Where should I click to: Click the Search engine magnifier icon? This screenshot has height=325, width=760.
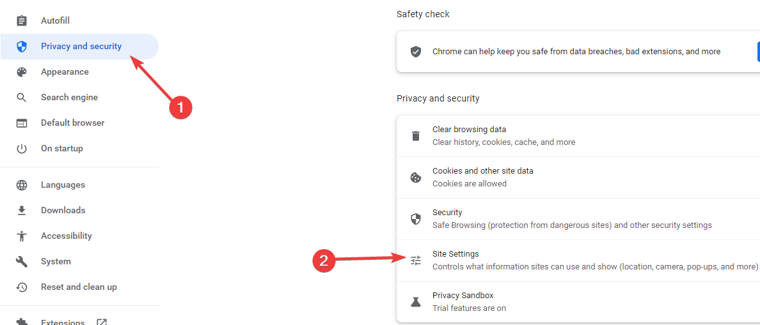tap(22, 98)
